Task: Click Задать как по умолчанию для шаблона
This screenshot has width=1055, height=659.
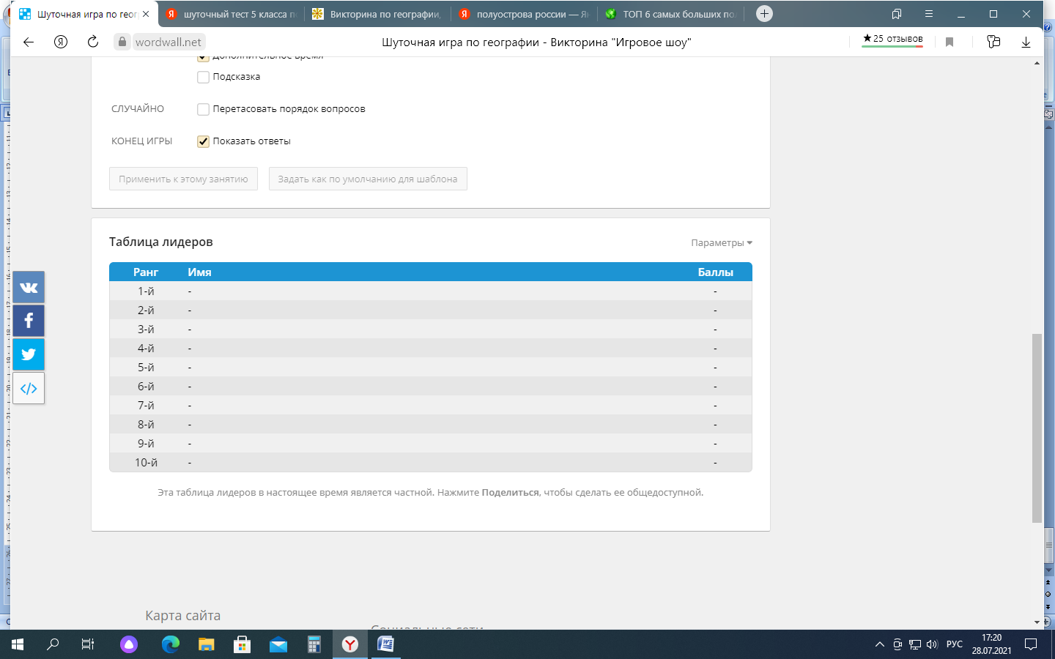Action: (368, 179)
